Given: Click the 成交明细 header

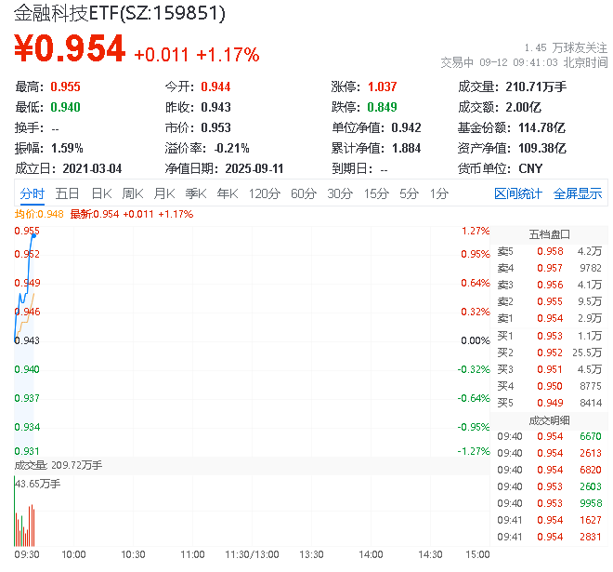Looking at the screenshot, I should tap(549, 421).
